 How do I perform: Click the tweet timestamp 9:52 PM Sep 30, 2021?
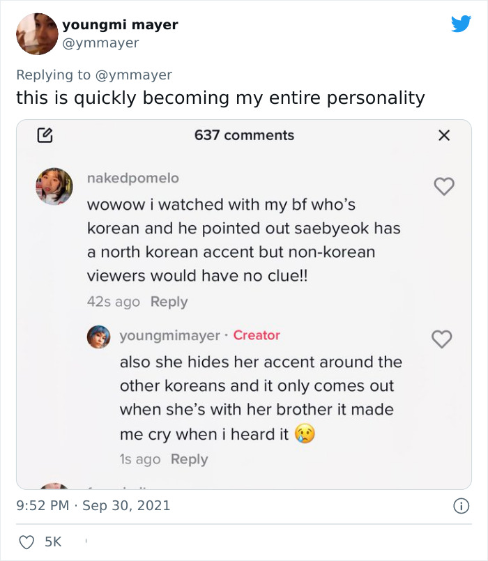coord(93,505)
